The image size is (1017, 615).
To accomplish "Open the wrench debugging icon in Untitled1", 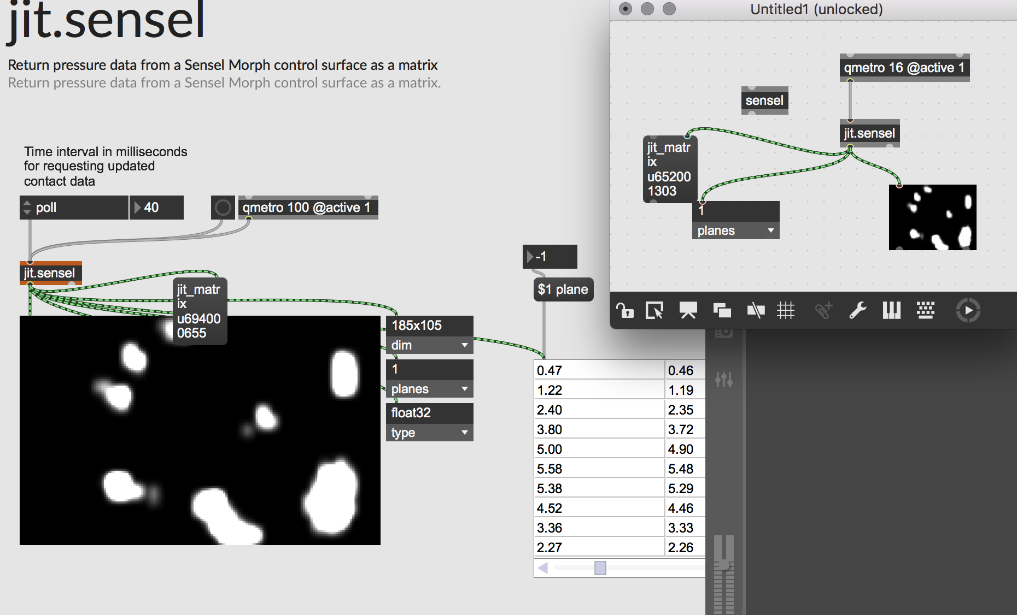I will point(857,311).
